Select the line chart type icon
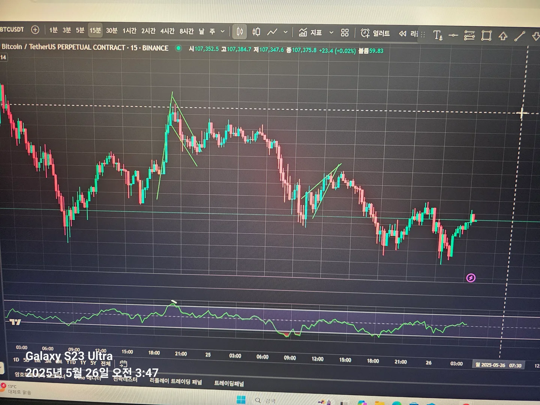Image resolution: width=540 pixels, height=405 pixels. tap(272, 32)
